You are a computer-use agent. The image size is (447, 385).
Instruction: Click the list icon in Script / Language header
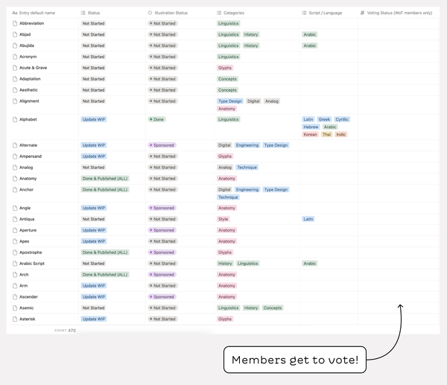coord(304,13)
